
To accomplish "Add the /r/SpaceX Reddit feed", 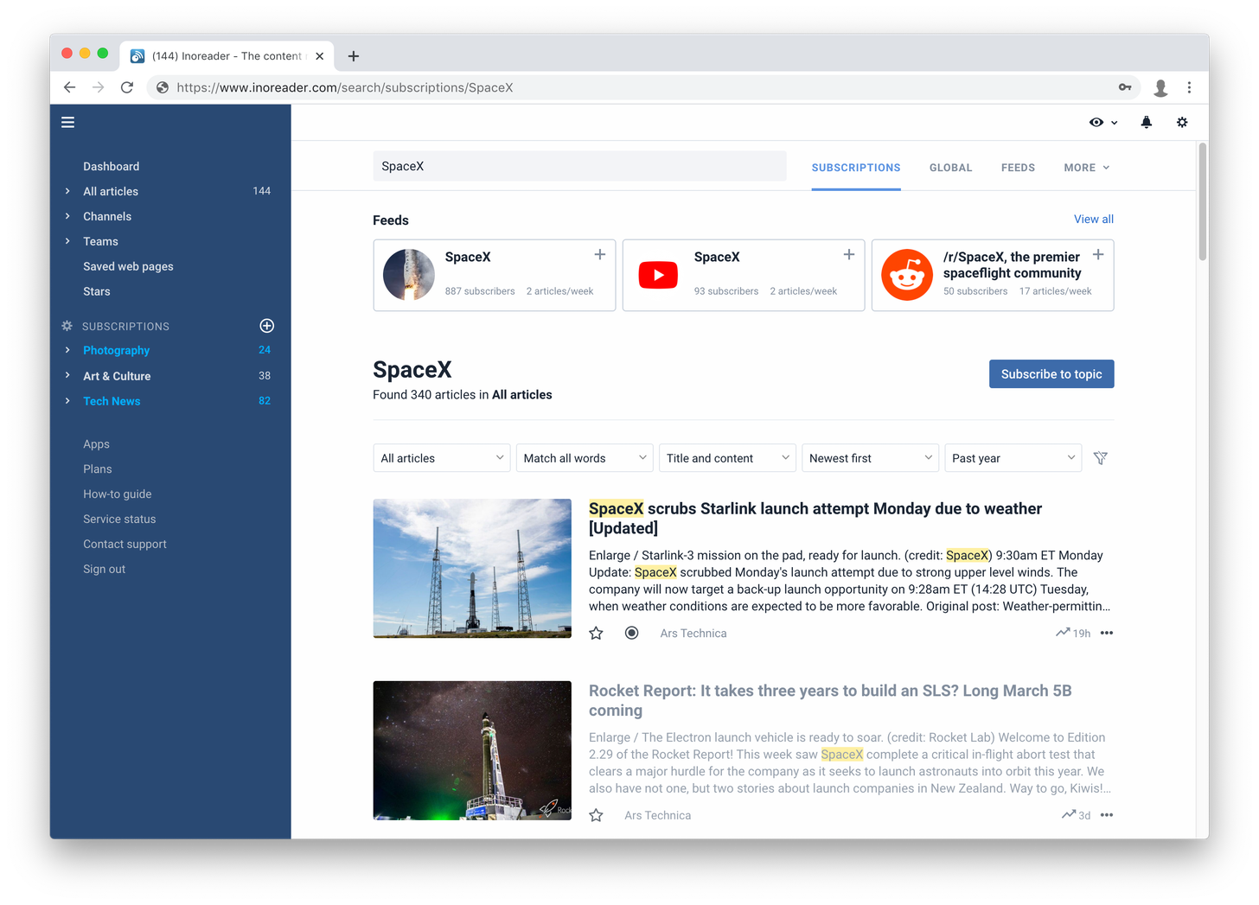I will pos(1098,255).
